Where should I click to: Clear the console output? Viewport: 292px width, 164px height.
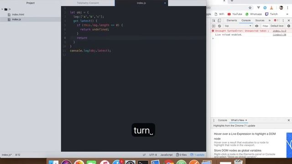pos(219,26)
